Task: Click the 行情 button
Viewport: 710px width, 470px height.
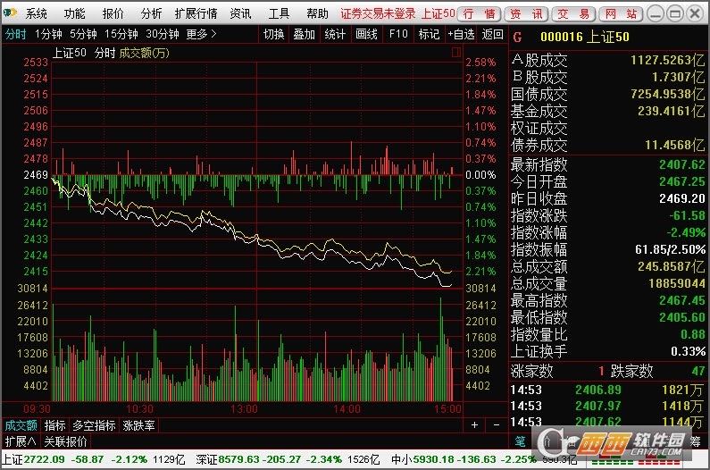Action: (x=480, y=14)
